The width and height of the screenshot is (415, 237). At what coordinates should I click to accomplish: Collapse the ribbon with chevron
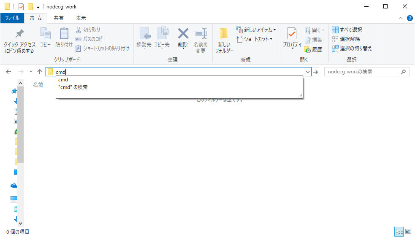pyautogui.click(x=401, y=18)
